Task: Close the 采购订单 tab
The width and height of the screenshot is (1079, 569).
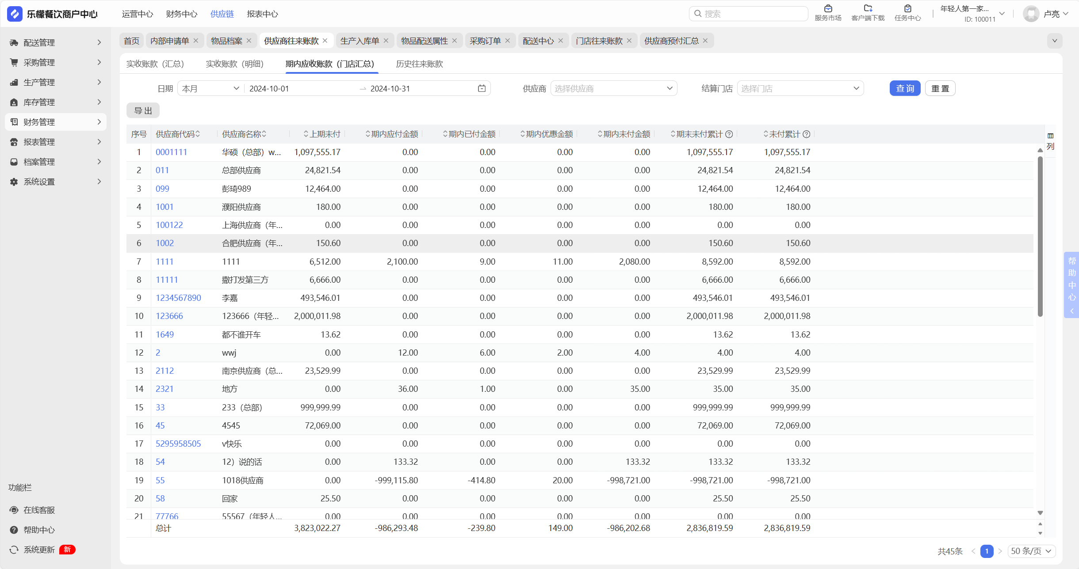Action: pos(508,41)
